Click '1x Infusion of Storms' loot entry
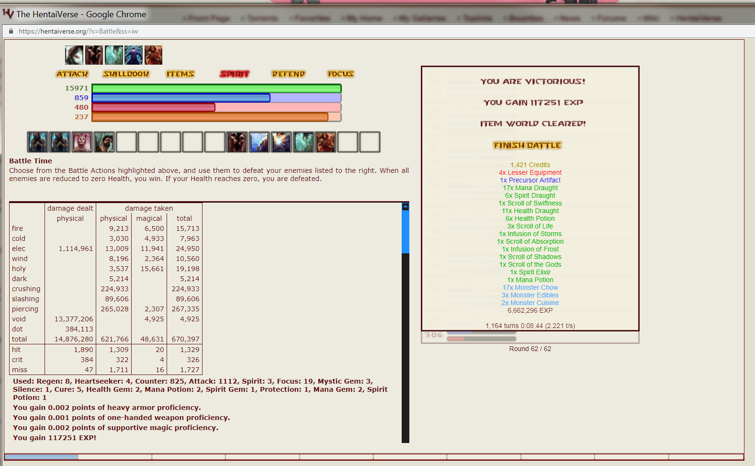 530,234
